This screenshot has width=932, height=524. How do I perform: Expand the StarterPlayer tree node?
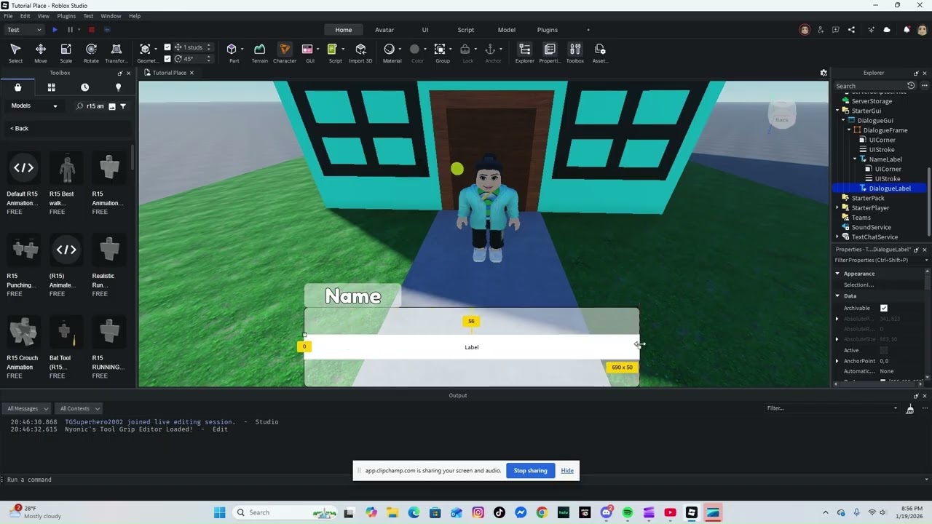coord(837,208)
